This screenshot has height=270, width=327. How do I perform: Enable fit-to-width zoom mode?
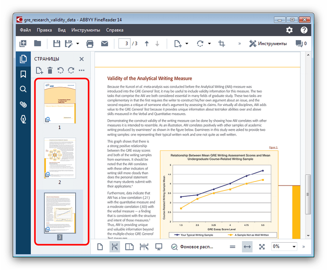click(x=247, y=247)
